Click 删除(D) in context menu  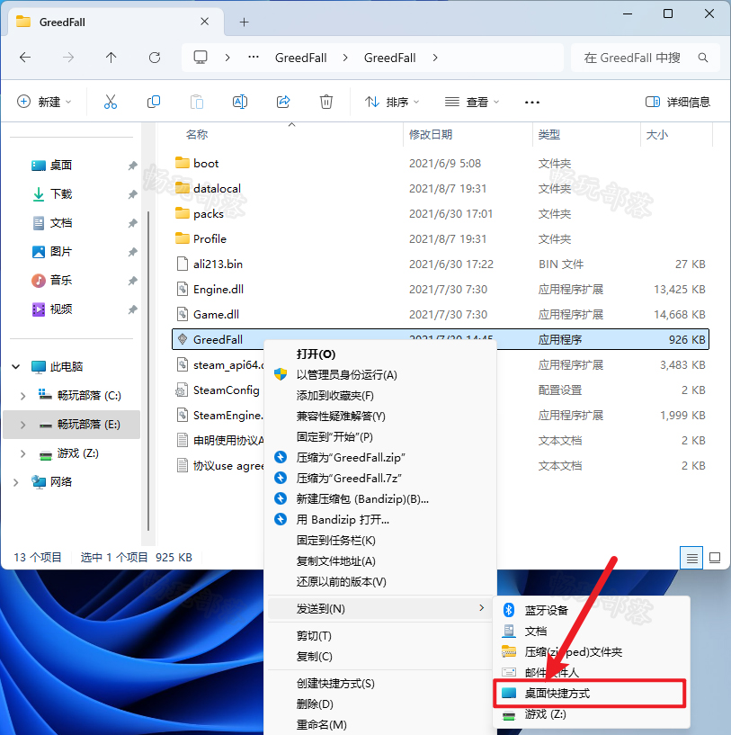click(x=315, y=704)
